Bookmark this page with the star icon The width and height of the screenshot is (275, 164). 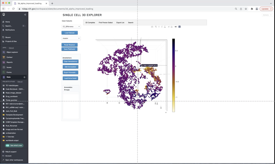coord(246,9)
